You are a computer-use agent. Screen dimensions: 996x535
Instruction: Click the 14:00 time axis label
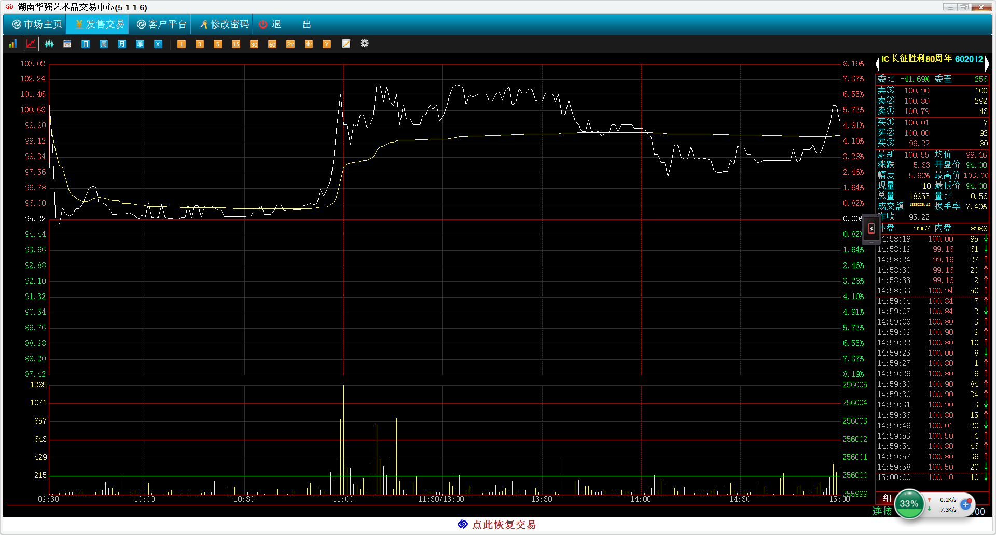(641, 499)
